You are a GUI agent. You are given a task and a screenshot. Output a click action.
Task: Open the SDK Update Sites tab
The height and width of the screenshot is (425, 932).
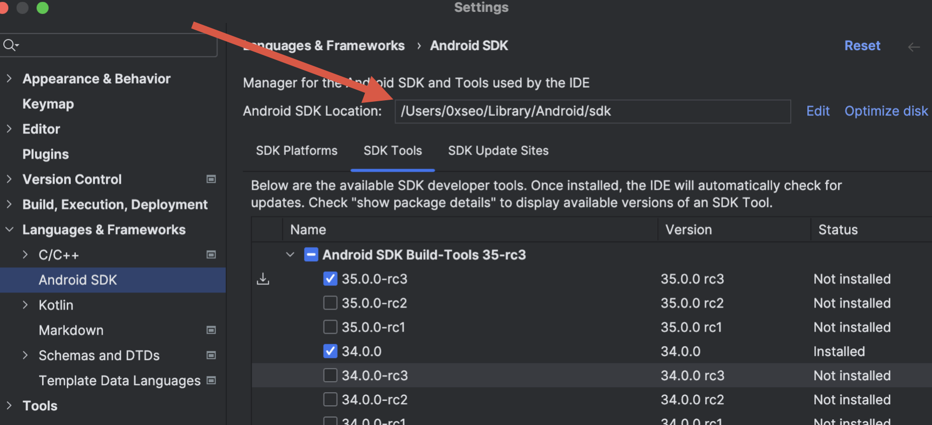tap(498, 151)
